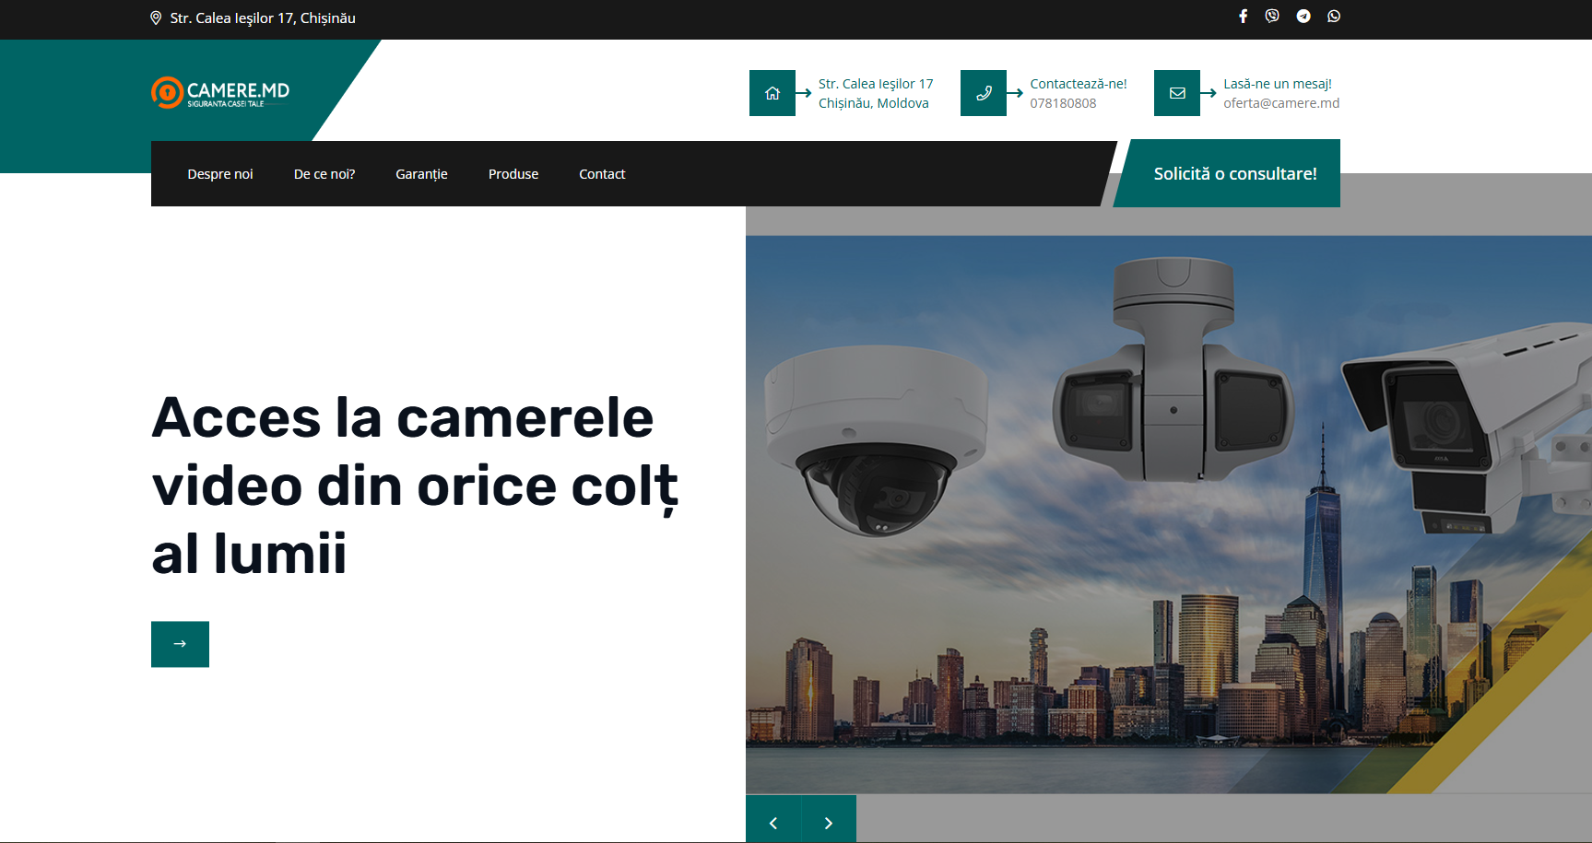Click the location pin icon in top bar
1592x843 pixels.
[156, 18]
